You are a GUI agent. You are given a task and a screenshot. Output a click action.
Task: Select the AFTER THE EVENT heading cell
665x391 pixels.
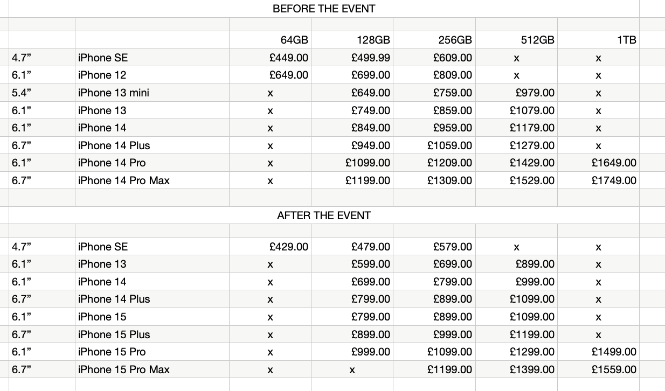(324, 215)
